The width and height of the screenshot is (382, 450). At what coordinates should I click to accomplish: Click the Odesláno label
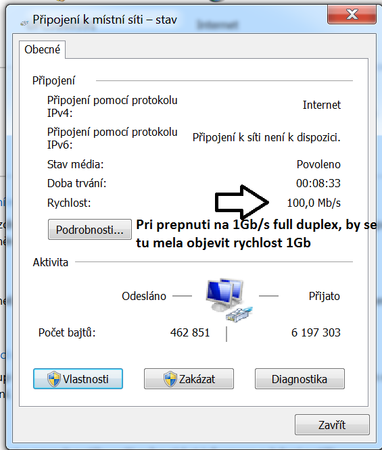coord(144,296)
